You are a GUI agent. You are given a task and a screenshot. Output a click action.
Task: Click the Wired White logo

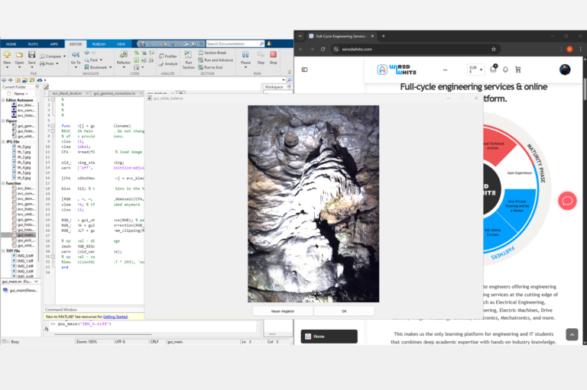click(397, 69)
